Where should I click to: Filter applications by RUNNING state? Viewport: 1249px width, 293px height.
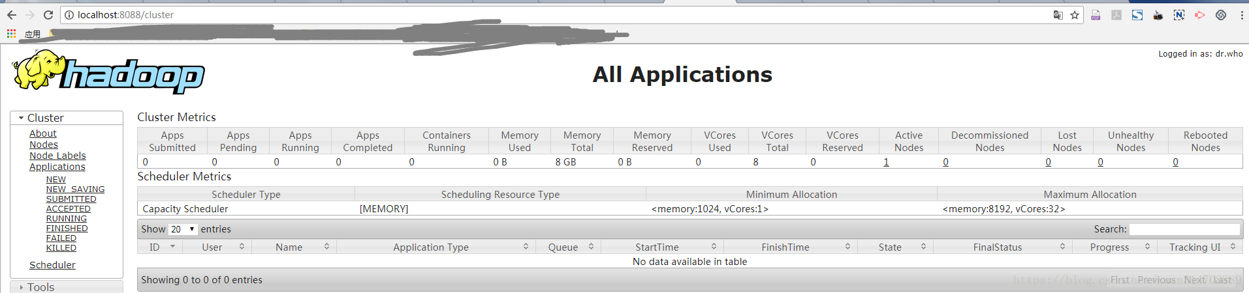(x=67, y=219)
